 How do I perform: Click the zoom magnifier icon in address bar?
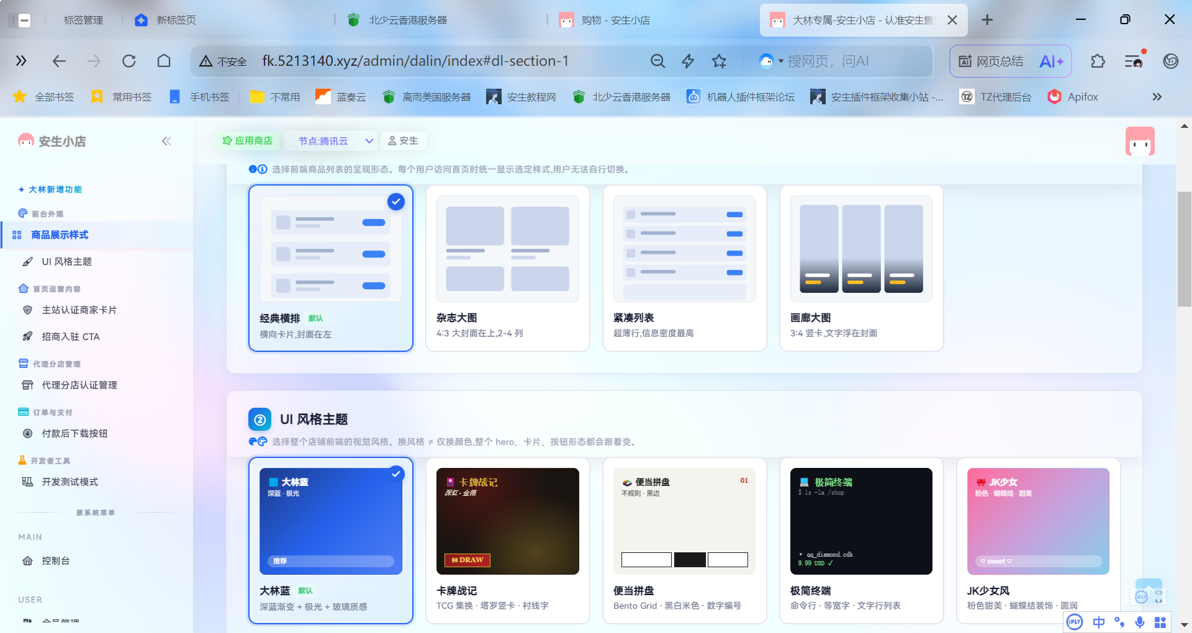(657, 61)
